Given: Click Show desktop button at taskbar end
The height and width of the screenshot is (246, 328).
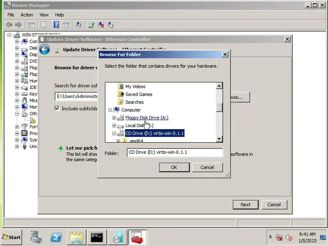Looking at the screenshot, I should pyautogui.click(x=324, y=237).
